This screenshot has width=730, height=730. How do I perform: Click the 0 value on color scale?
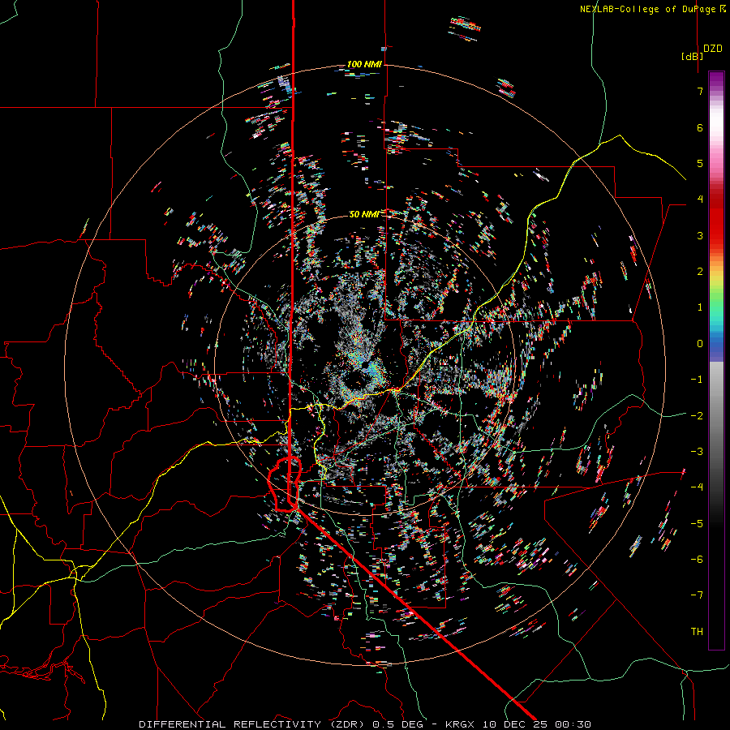(x=700, y=344)
